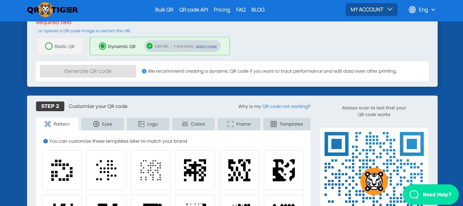463x206 pixels.
Task: Click the Generate QR code button
Action: click(x=88, y=71)
